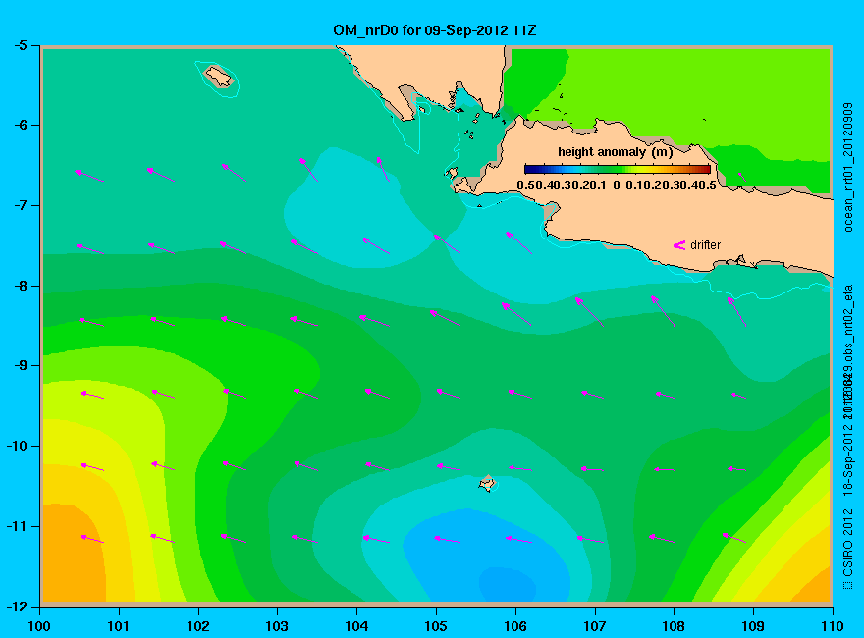Click the x-axis label 108

coord(674,626)
